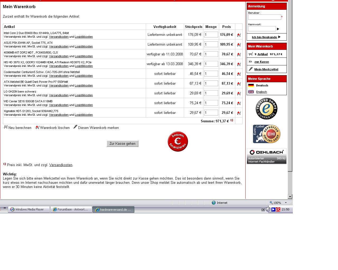This screenshot has width=338, height=270.
Task: Remove BE Quiet! Dark Power Pro from cart
Action: coord(239,84)
